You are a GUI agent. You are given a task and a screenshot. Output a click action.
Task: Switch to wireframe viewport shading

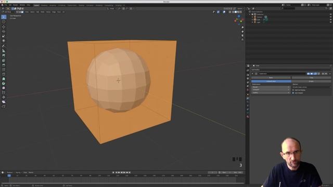pyautogui.click(x=233, y=12)
